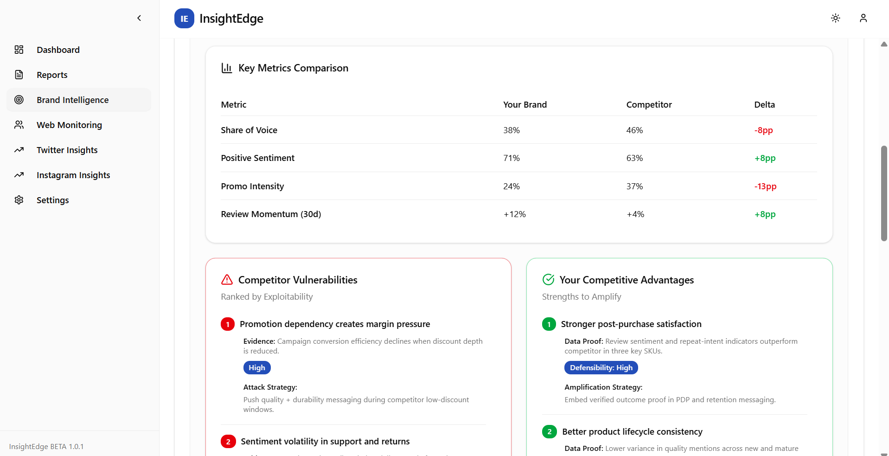Click the Key Metrics Comparison chart icon
Image resolution: width=889 pixels, height=456 pixels.
(227, 68)
